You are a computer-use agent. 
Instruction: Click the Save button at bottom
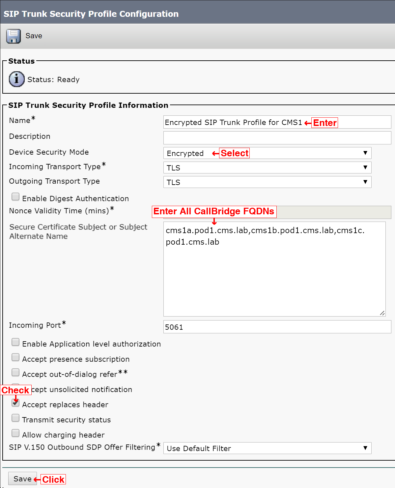(x=22, y=479)
